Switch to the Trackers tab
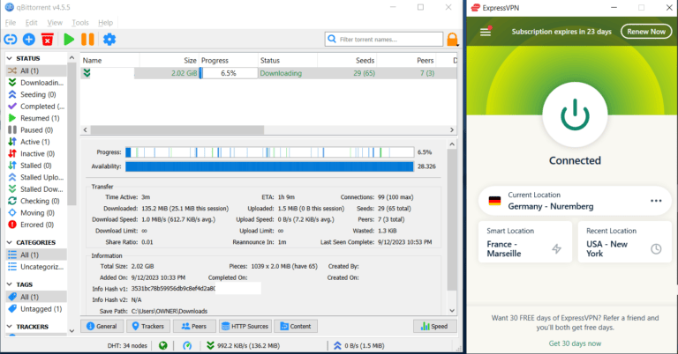Image resolution: width=678 pixels, height=354 pixels. (147, 326)
